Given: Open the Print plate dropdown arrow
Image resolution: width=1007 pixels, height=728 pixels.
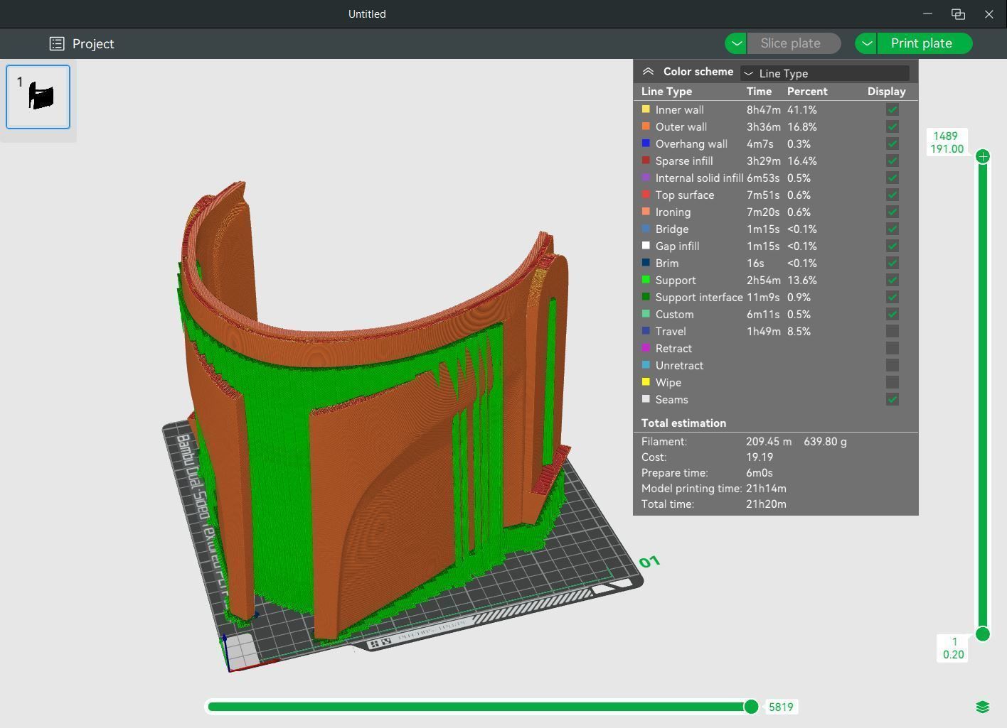Looking at the screenshot, I should [x=866, y=43].
